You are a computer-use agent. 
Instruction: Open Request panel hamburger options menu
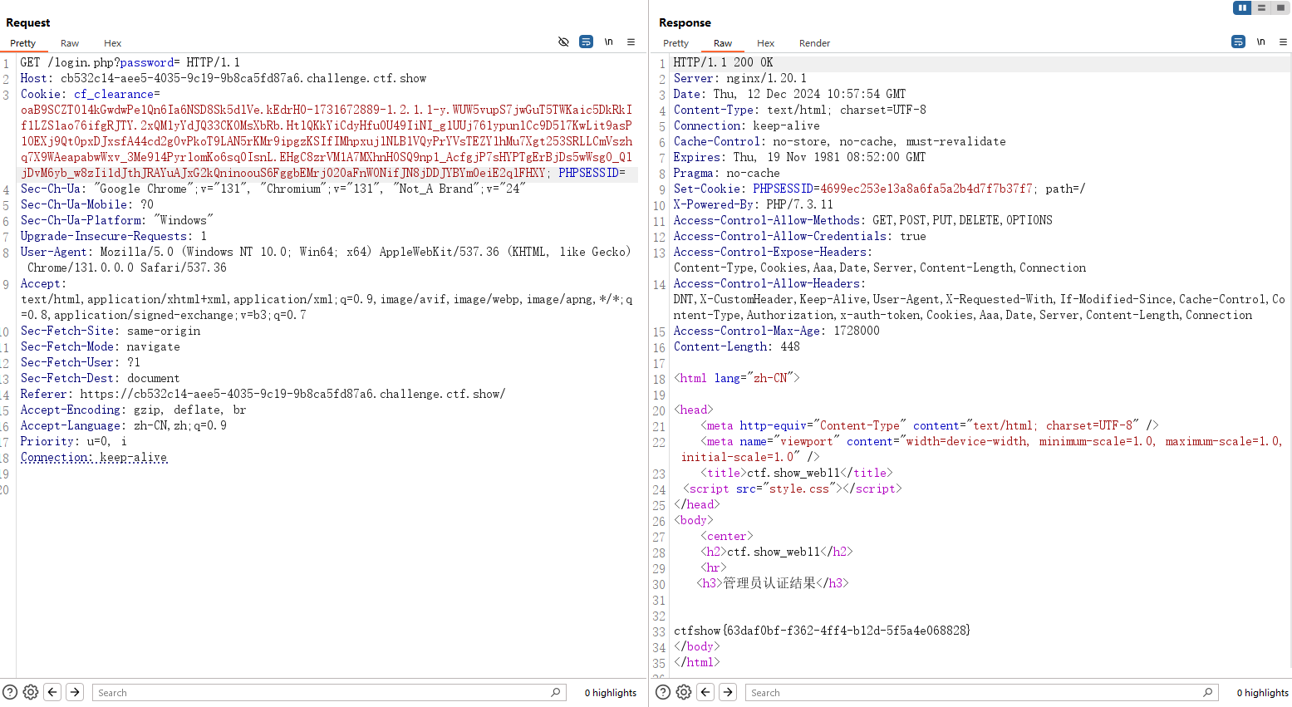click(x=631, y=42)
